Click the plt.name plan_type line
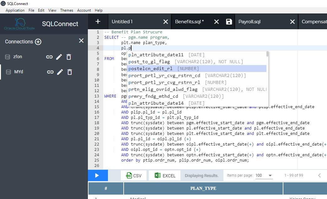 pyautogui.click(x=144, y=43)
